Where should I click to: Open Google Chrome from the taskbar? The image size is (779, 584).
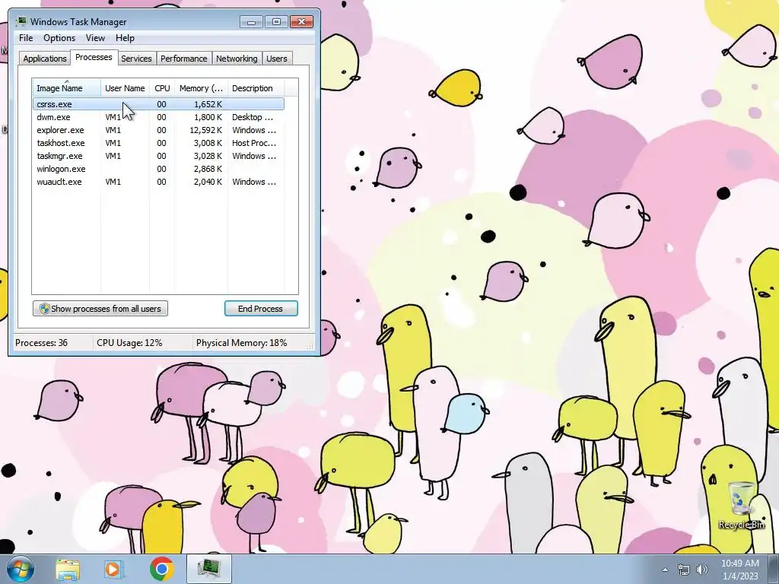click(161, 569)
